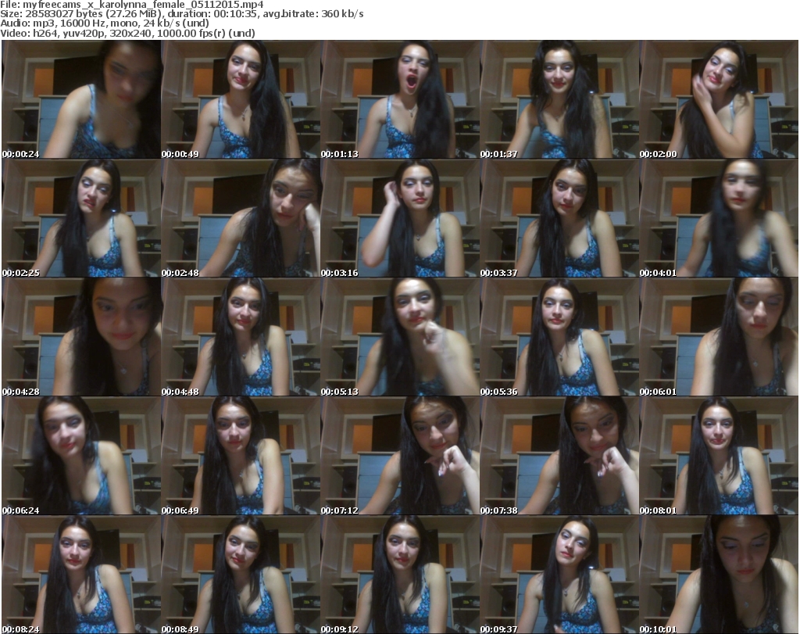800x634 pixels.
Task: Choose the thumbnail at 00:03:16
Action: coord(400,218)
